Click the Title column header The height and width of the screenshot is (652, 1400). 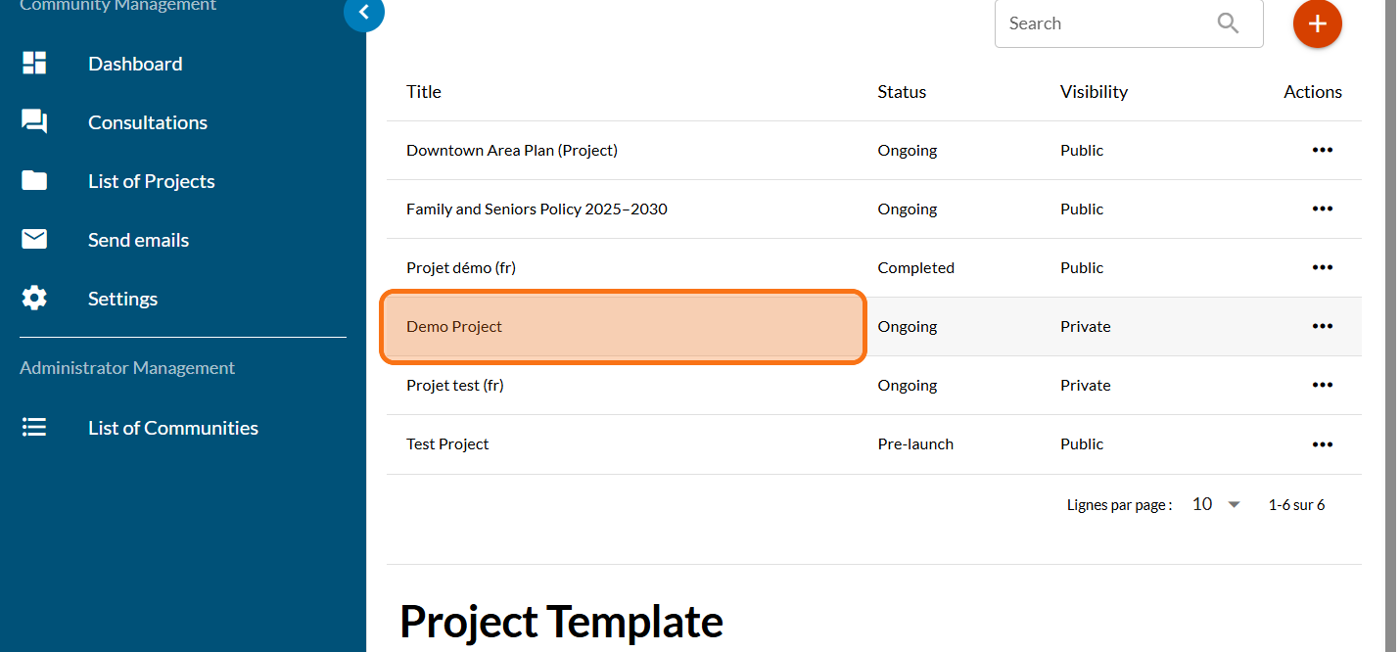coord(424,92)
